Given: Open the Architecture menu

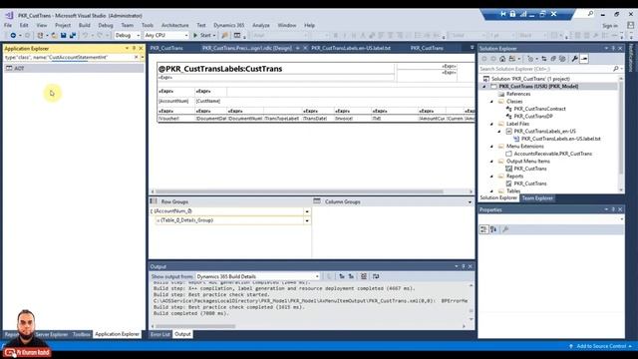Looking at the screenshot, I should [175, 25].
